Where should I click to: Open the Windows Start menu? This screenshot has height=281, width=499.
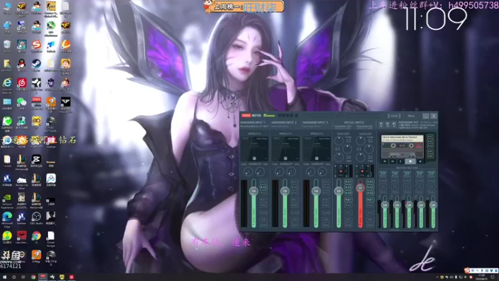click(x=4, y=277)
